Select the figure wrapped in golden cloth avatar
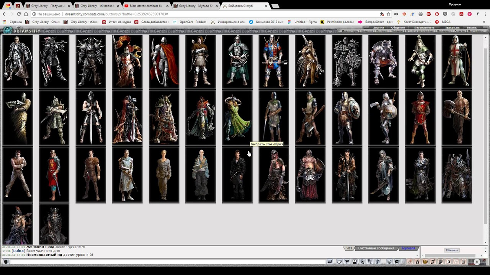The width and height of the screenshot is (490, 275). [x=18, y=118]
